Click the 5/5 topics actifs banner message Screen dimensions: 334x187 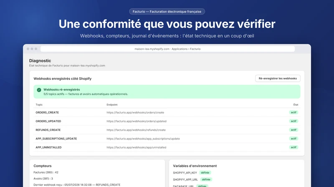click(x=86, y=94)
